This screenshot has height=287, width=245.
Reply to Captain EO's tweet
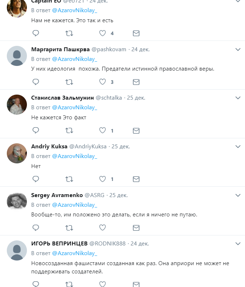point(36,33)
